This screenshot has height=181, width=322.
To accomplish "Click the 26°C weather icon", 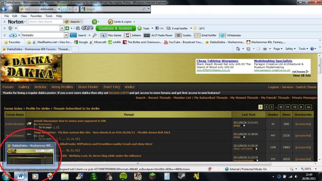I will 195,28.
